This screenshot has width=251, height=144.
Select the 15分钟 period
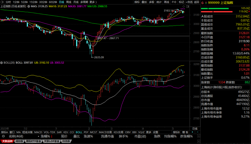coord(33,2)
